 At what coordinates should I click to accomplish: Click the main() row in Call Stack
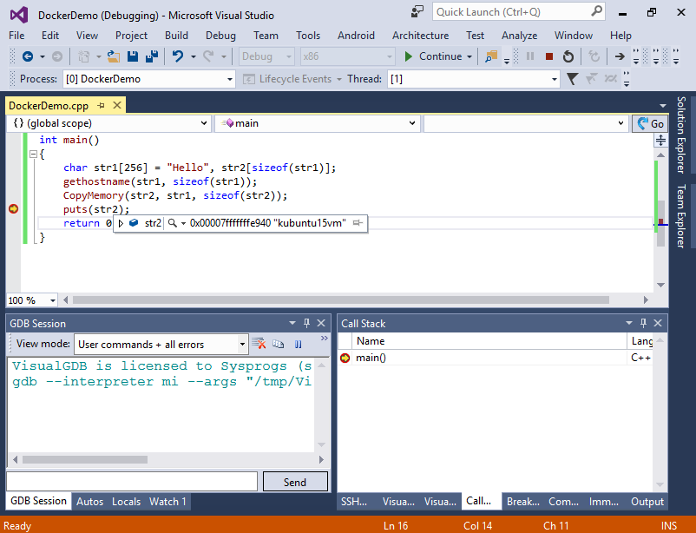[x=495, y=358]
